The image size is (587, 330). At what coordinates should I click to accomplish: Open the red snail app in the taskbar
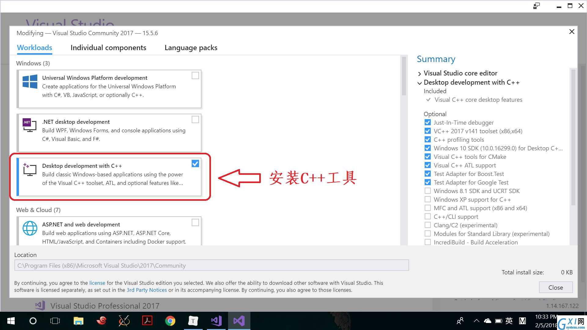point(102,321)
